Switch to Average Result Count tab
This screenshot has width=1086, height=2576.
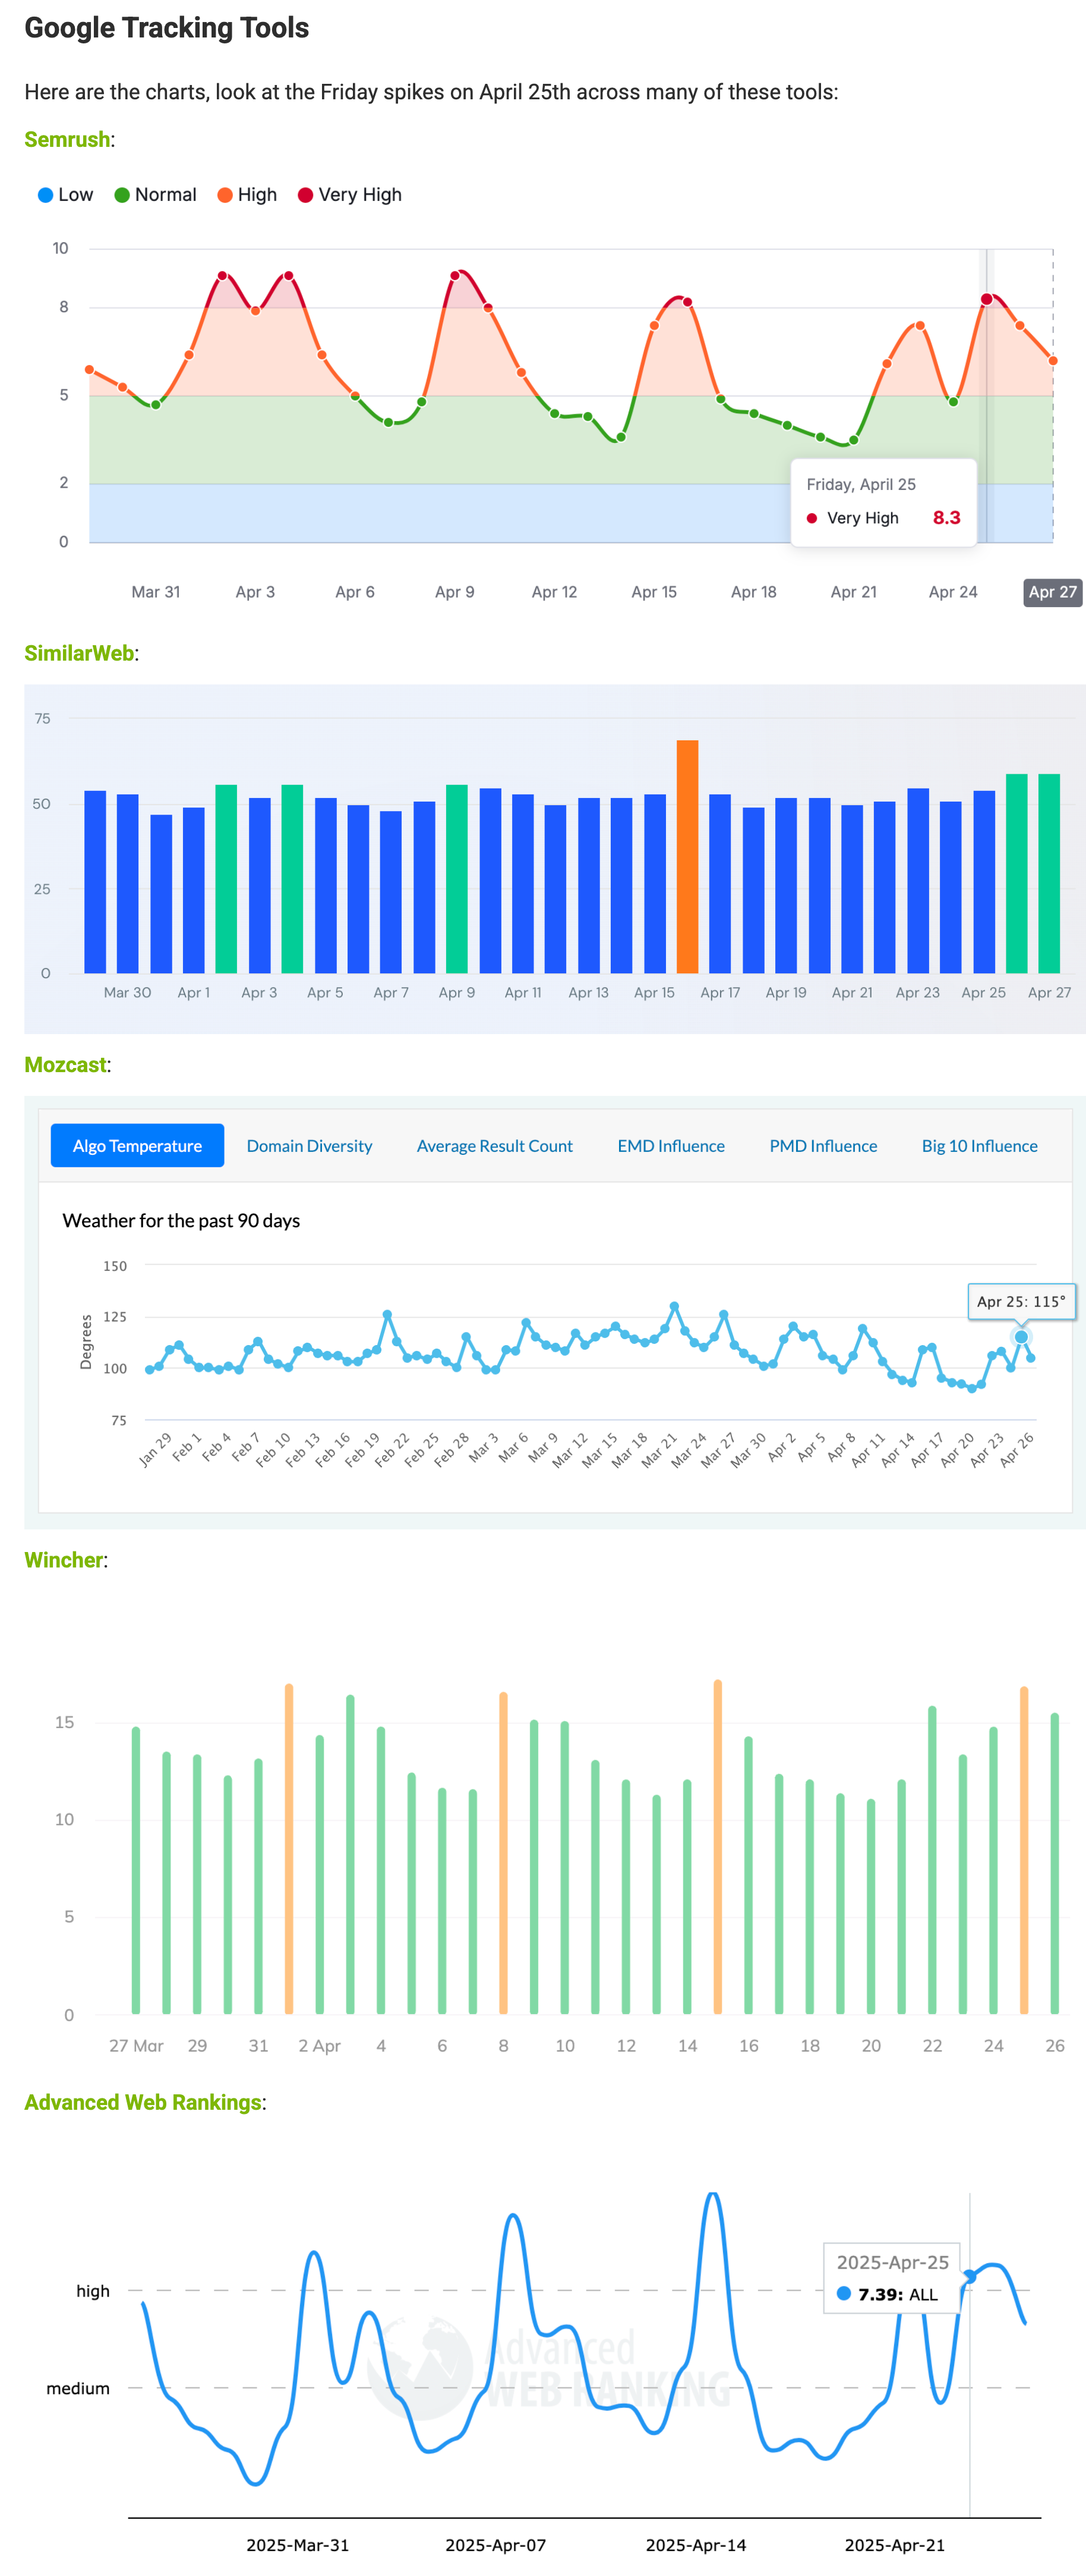coord(494,1146)
